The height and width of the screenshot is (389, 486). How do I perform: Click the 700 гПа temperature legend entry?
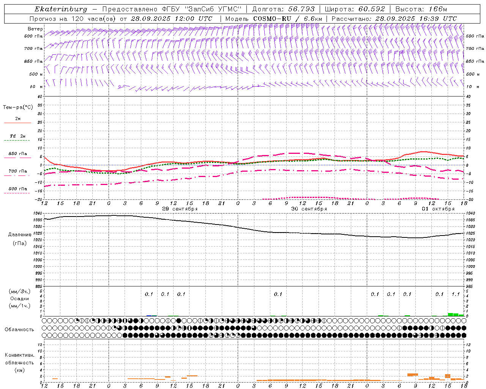17,171
